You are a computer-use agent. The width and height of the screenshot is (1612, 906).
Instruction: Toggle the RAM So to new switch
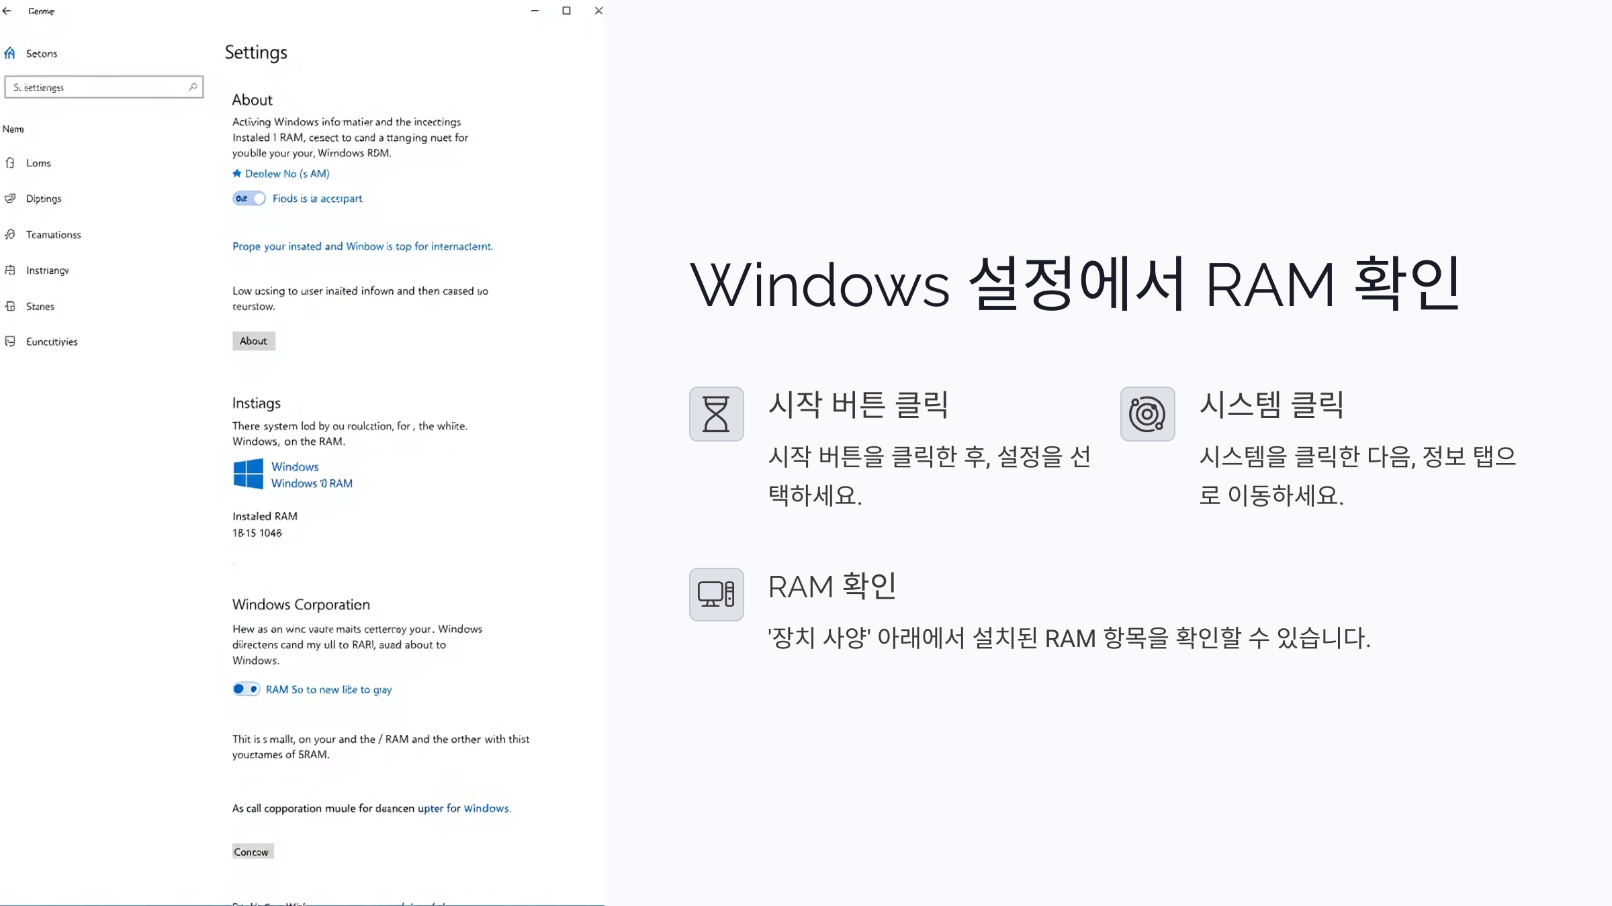[246, 689]
